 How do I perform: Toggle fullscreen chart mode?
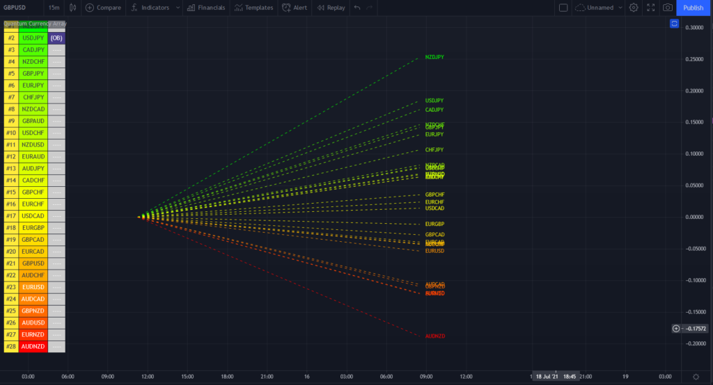pos(651,8)
